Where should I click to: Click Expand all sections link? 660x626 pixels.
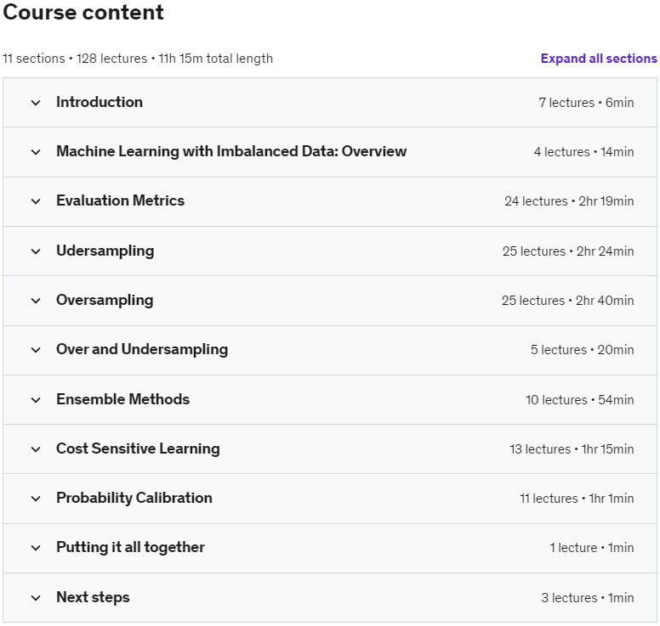[x=599, y=59]
